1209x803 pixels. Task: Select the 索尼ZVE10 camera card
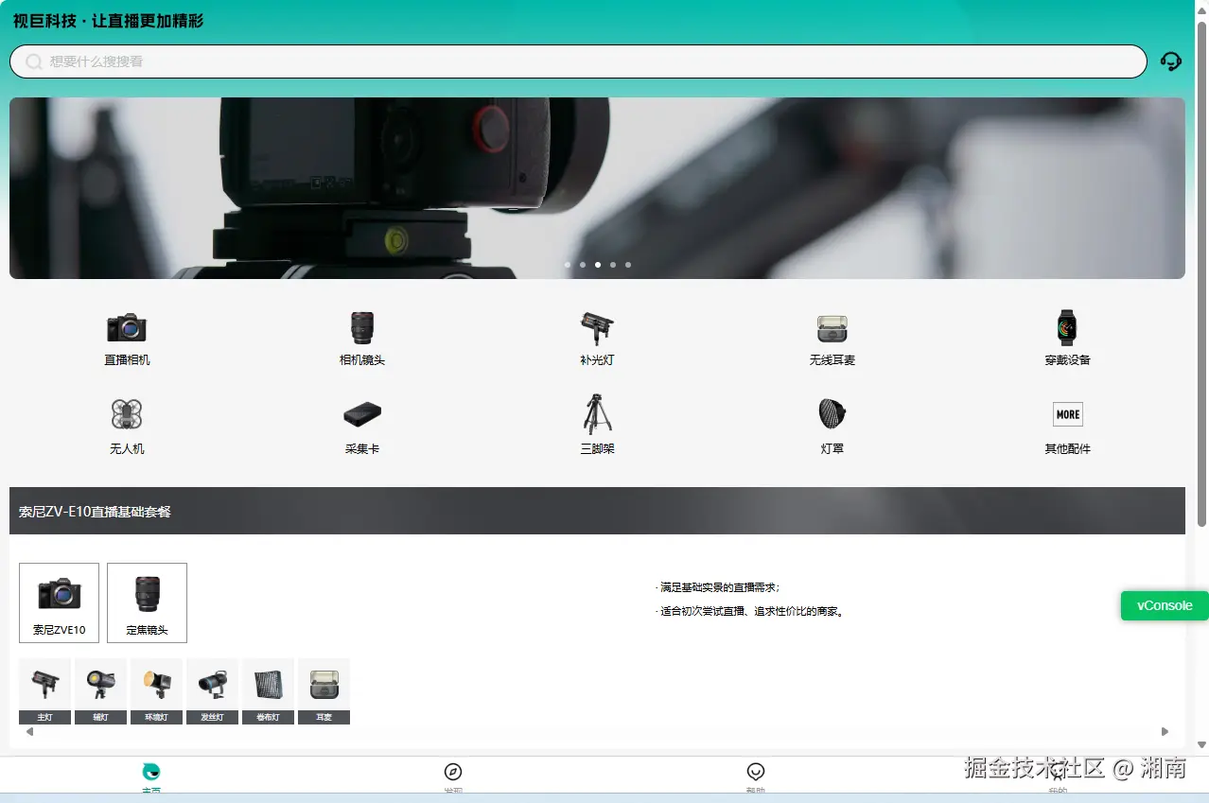[x=59, y=602]
